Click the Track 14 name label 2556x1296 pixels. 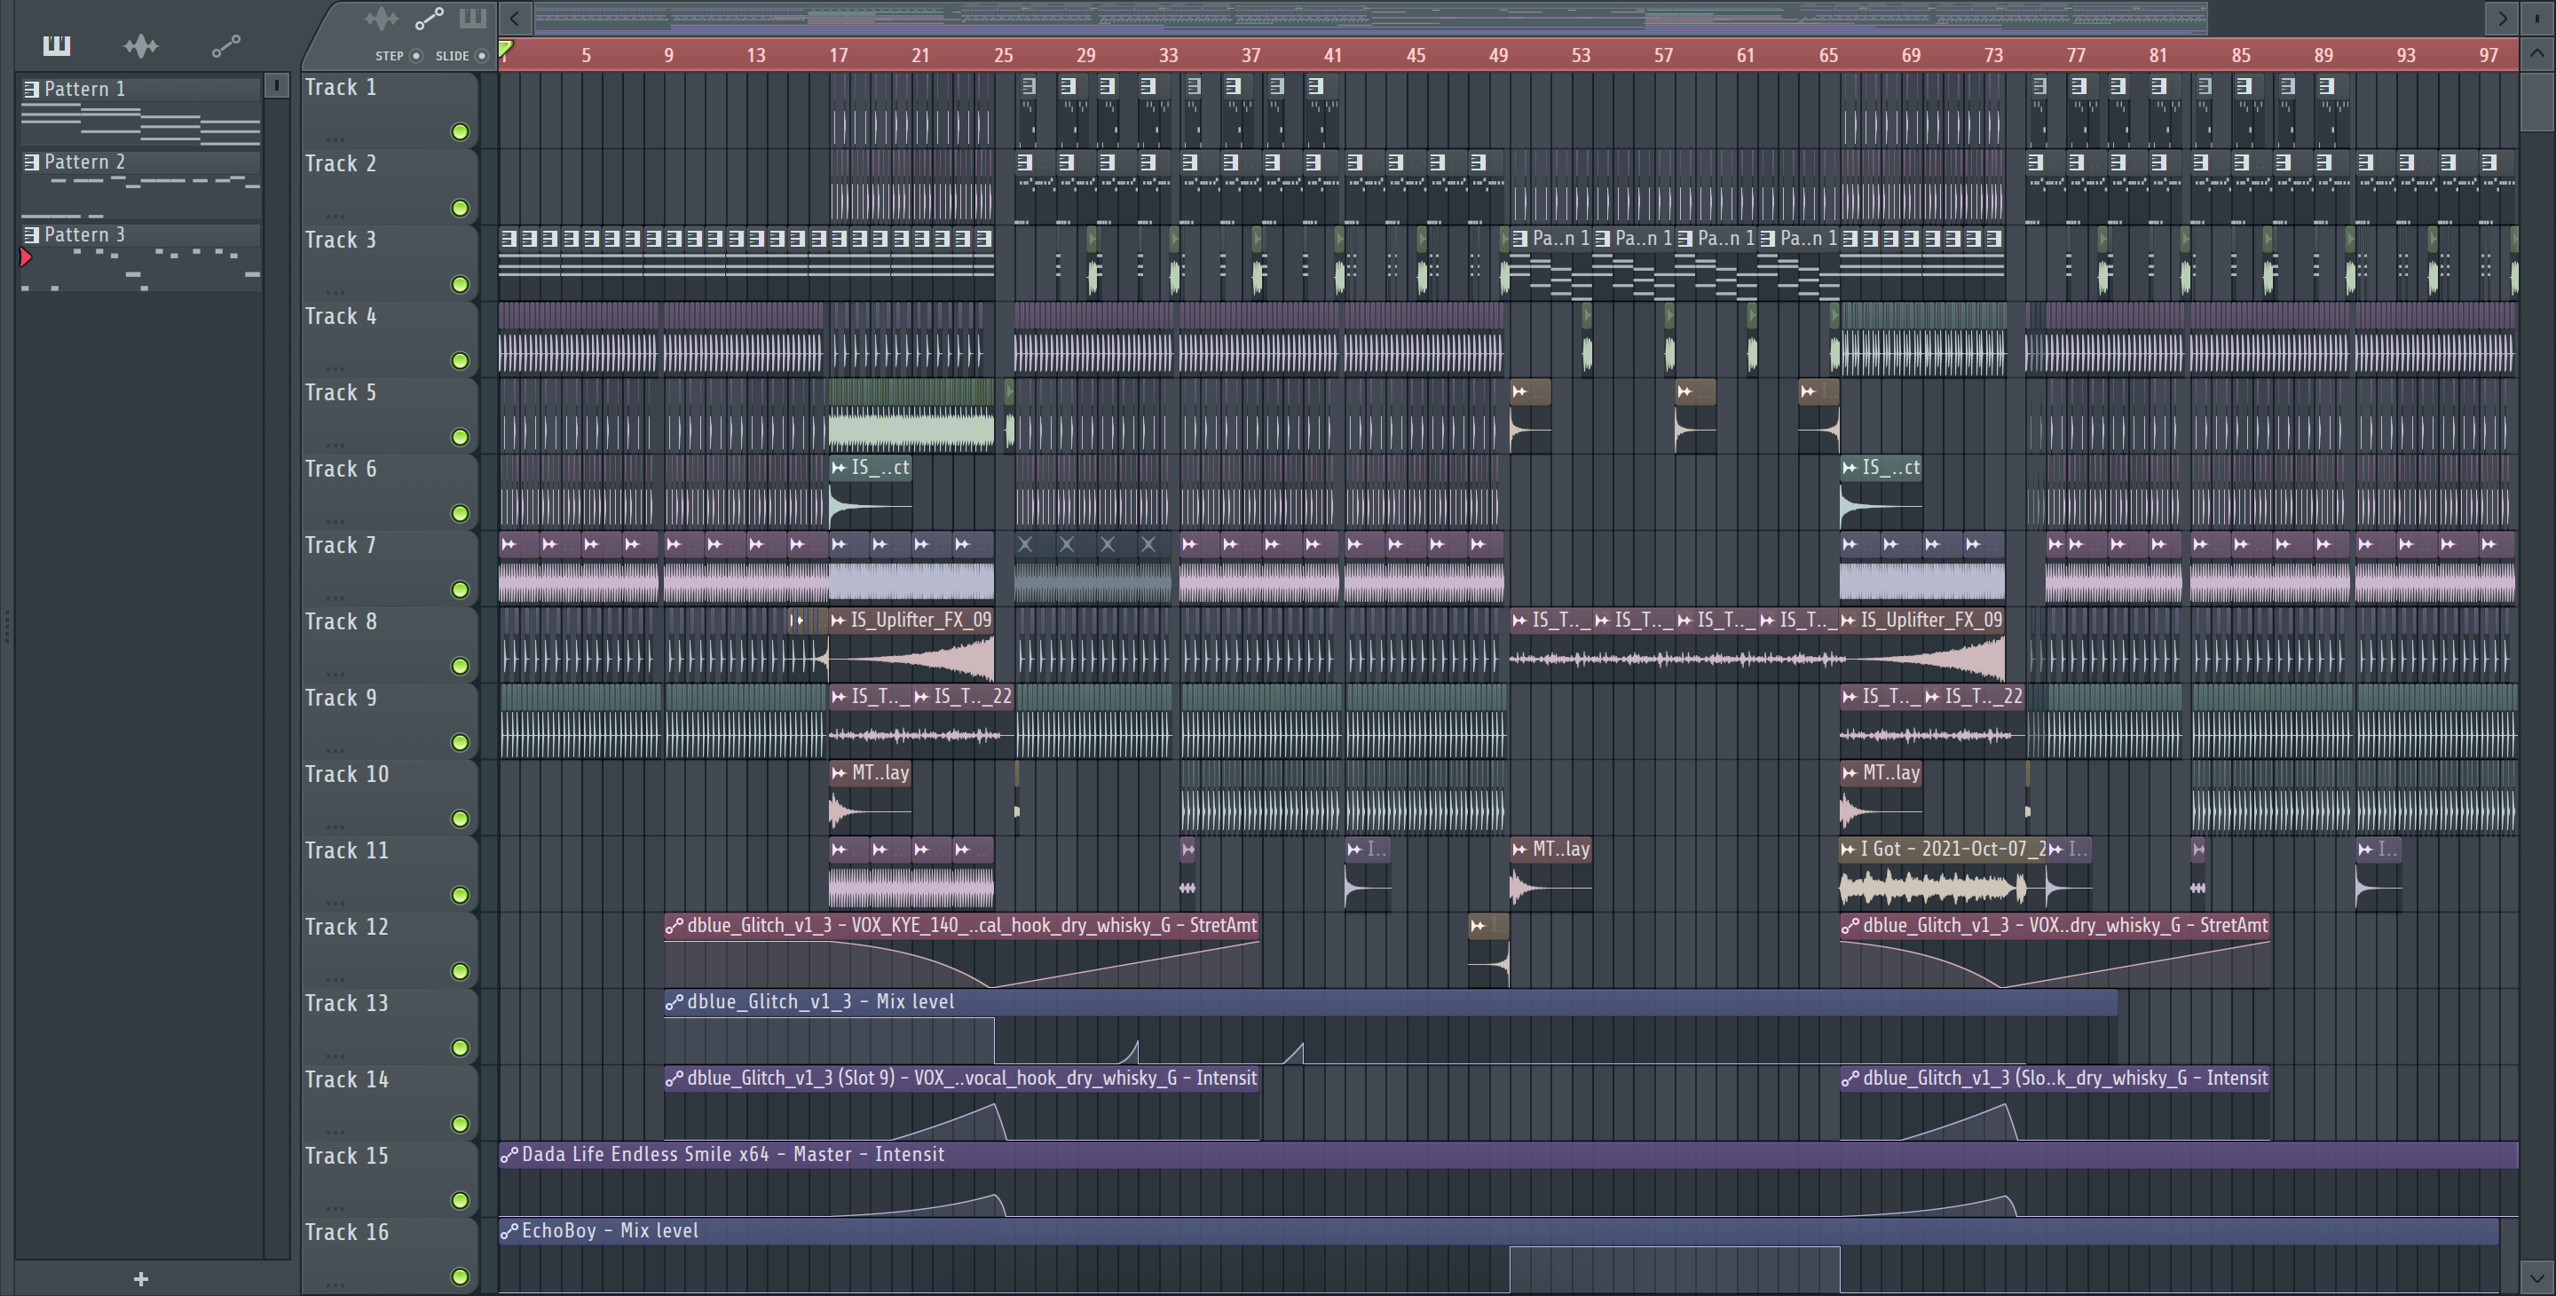tap(346, 1080)
